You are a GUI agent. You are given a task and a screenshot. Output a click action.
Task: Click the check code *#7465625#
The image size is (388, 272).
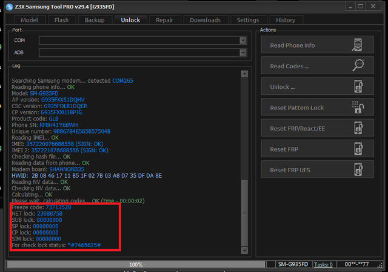pos(84,245)
